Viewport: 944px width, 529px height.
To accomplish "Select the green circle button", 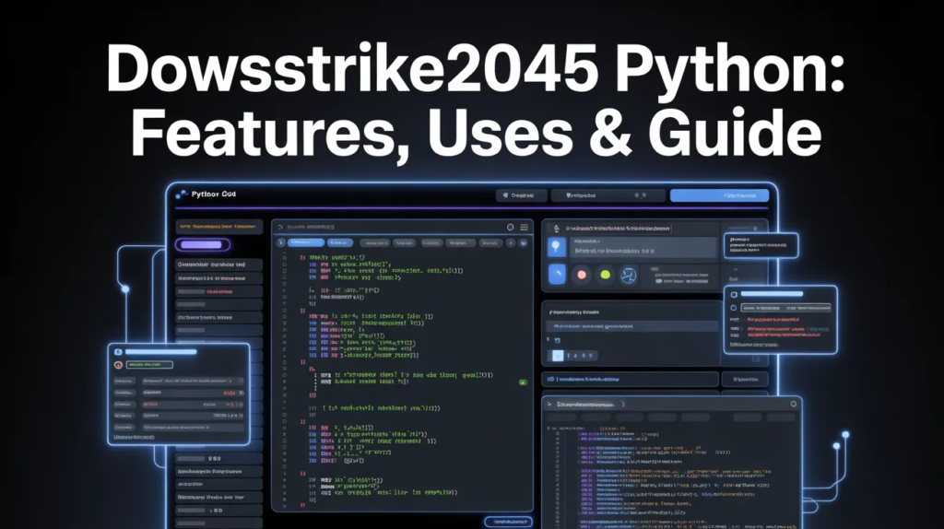I will (606, 275).
